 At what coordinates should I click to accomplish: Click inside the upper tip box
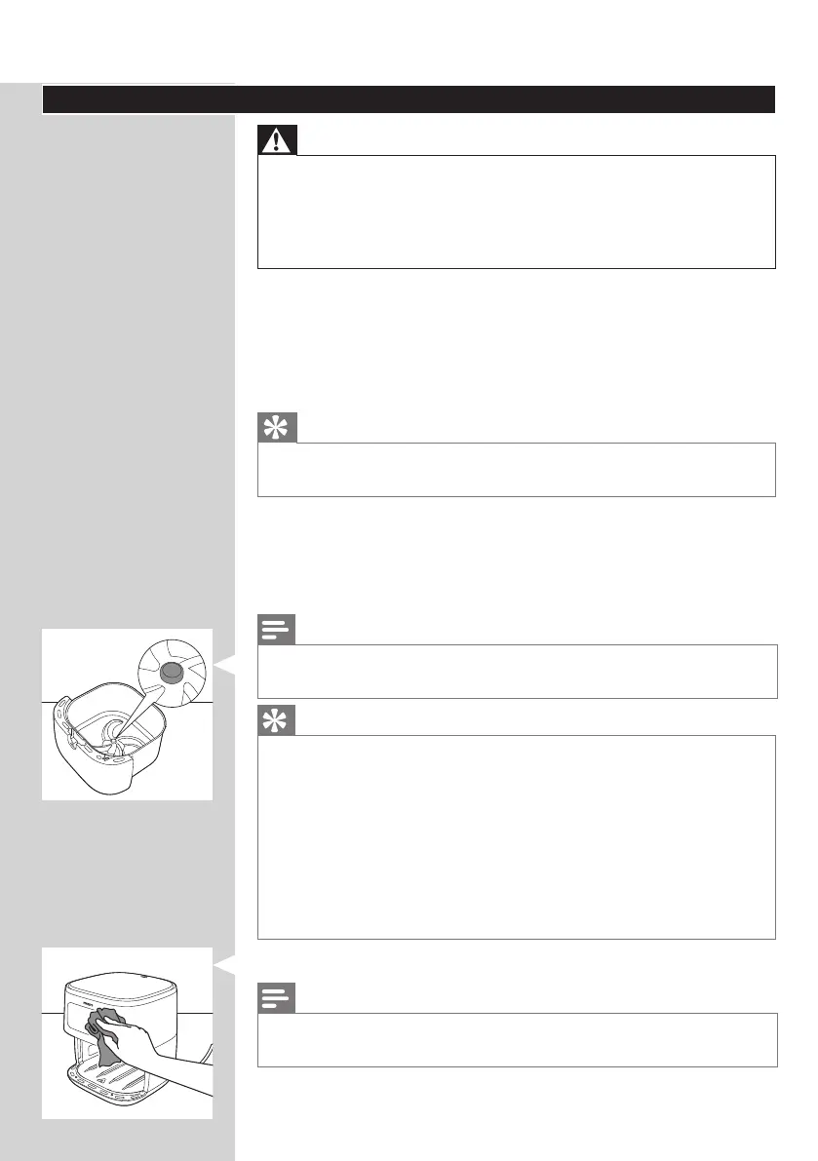click(x=516, y=470)
